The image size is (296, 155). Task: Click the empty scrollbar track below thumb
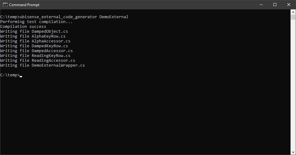pos(293,85)
